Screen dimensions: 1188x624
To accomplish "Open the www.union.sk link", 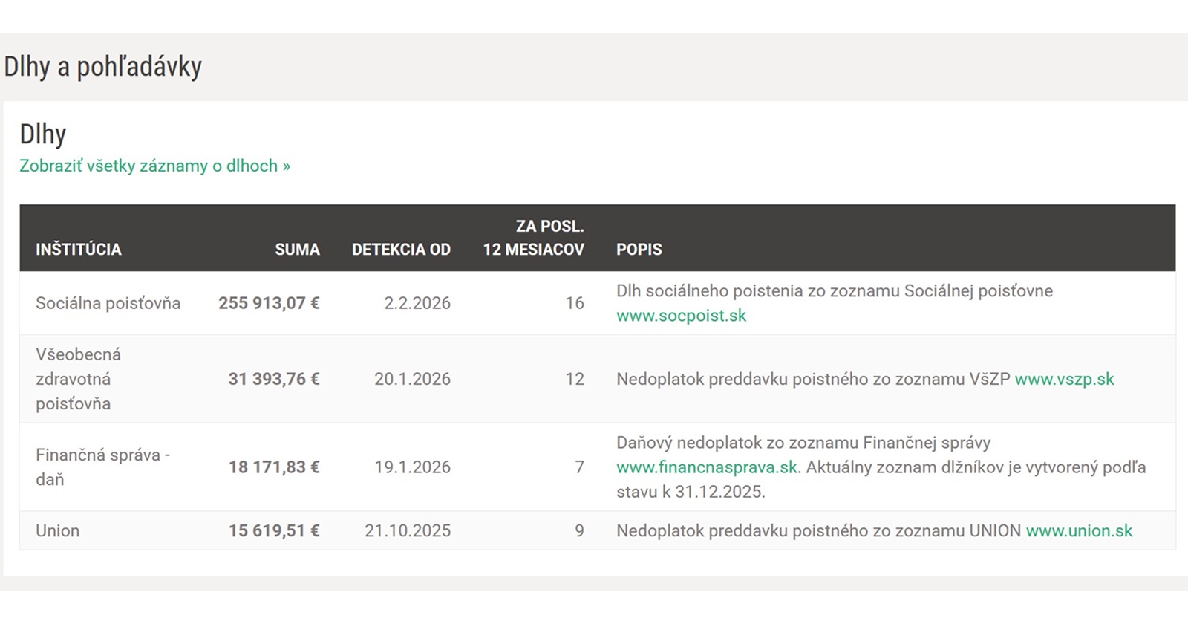I will [1079, 531].
